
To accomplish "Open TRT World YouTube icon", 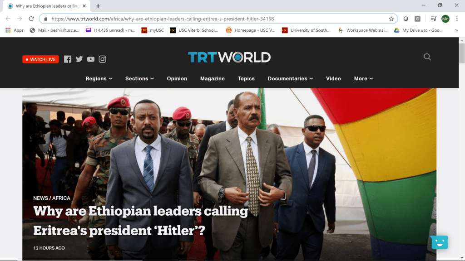I will 91,59.
